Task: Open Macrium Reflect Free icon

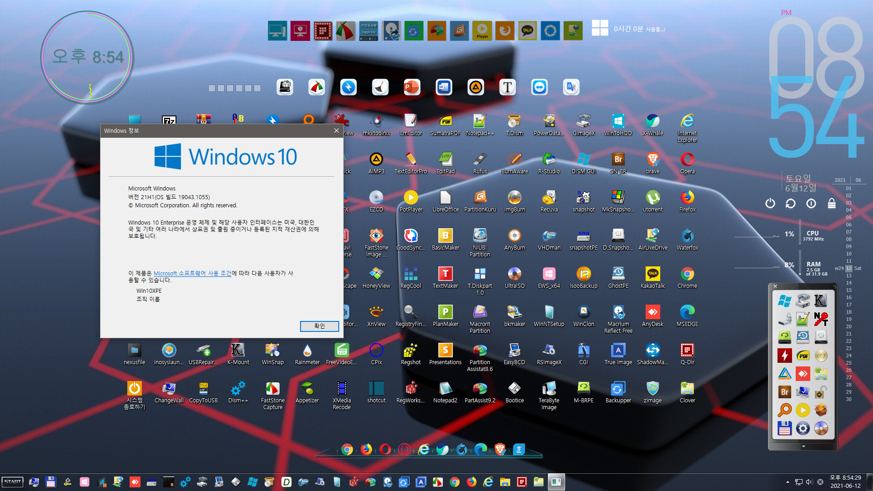Action: point(618,319)
